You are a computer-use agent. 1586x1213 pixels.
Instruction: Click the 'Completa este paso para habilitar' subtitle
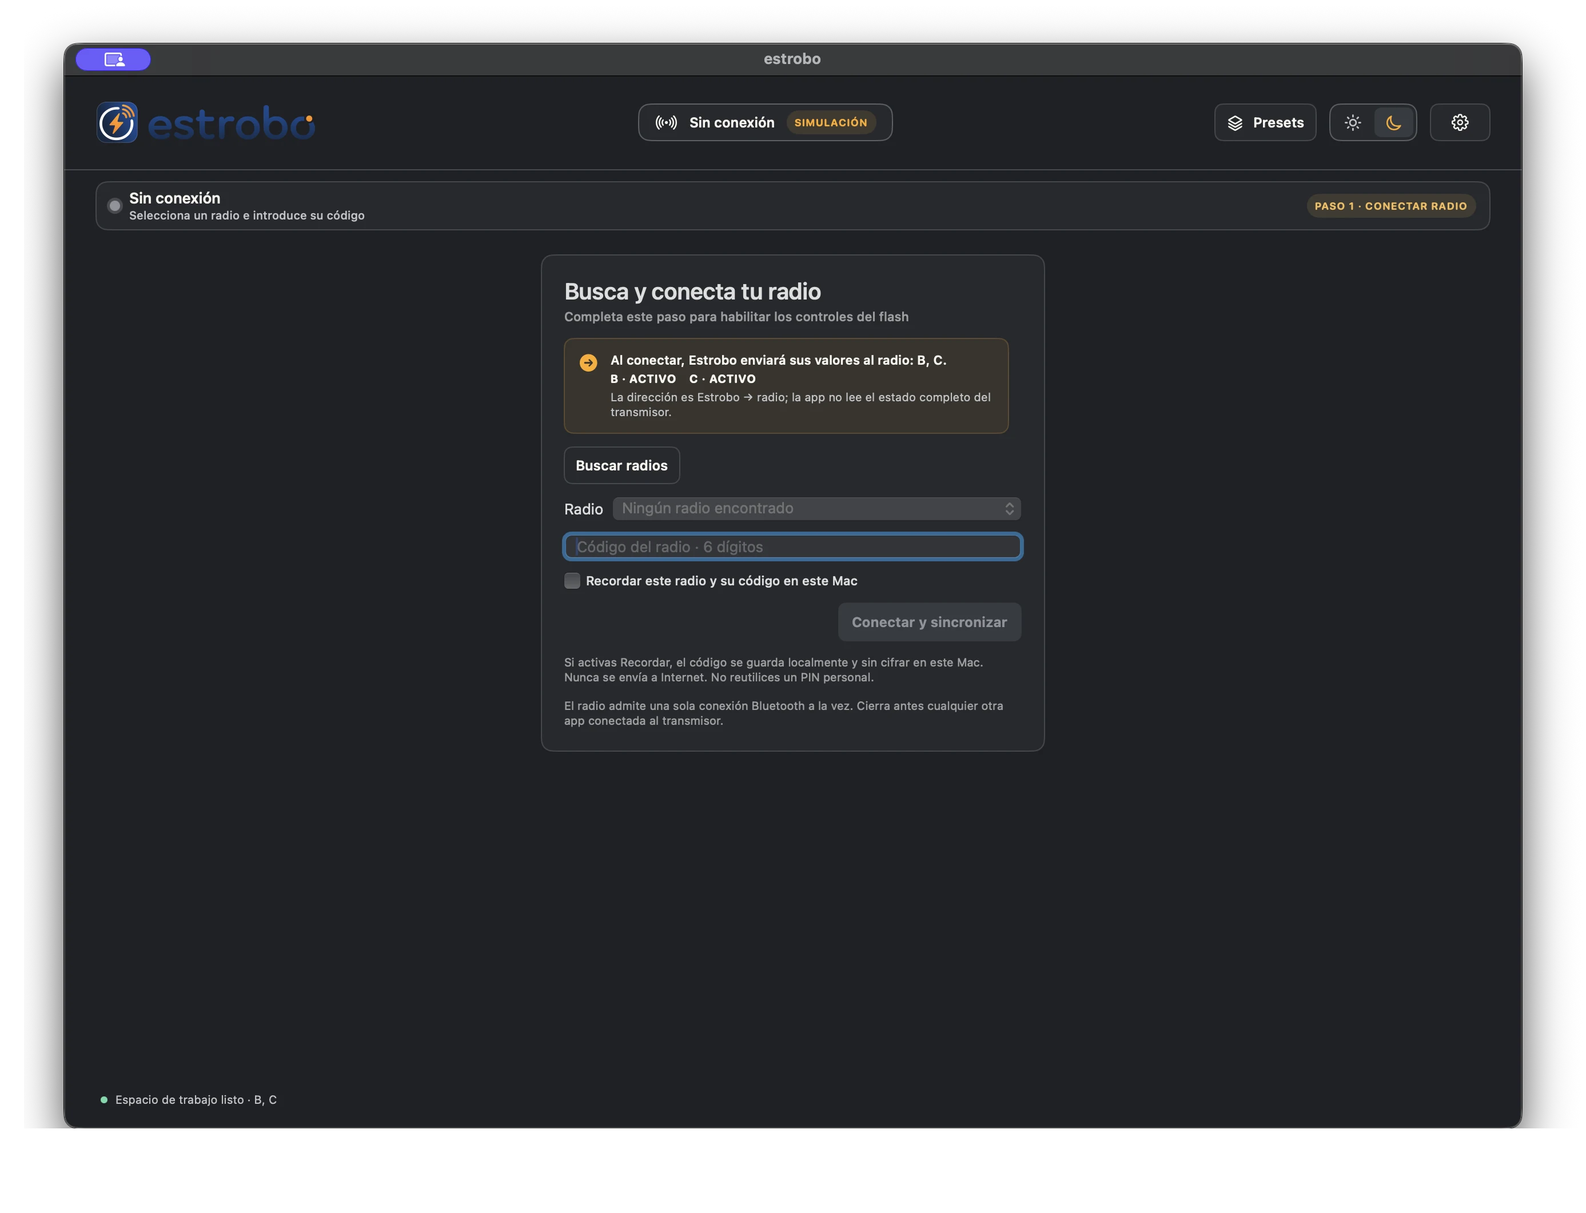click(736, 317)
